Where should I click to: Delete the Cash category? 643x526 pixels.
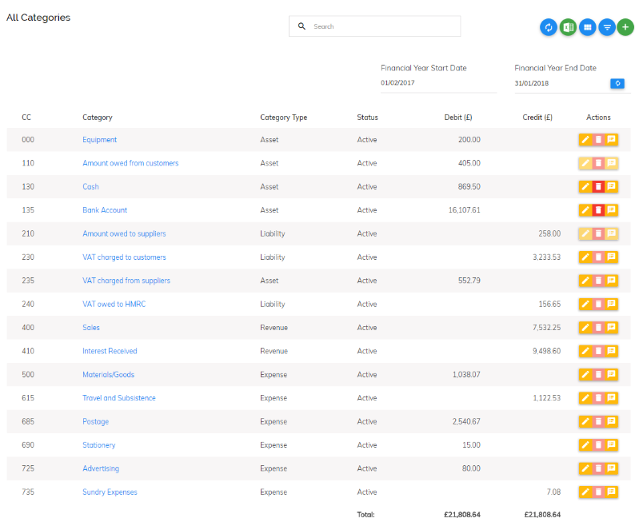(x=598, y=187)
